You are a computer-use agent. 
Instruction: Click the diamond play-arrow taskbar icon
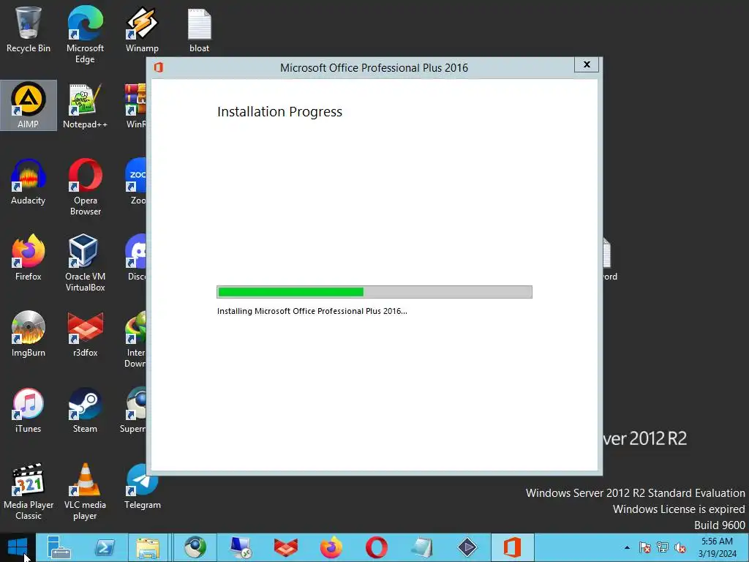[x=467, y=547]
